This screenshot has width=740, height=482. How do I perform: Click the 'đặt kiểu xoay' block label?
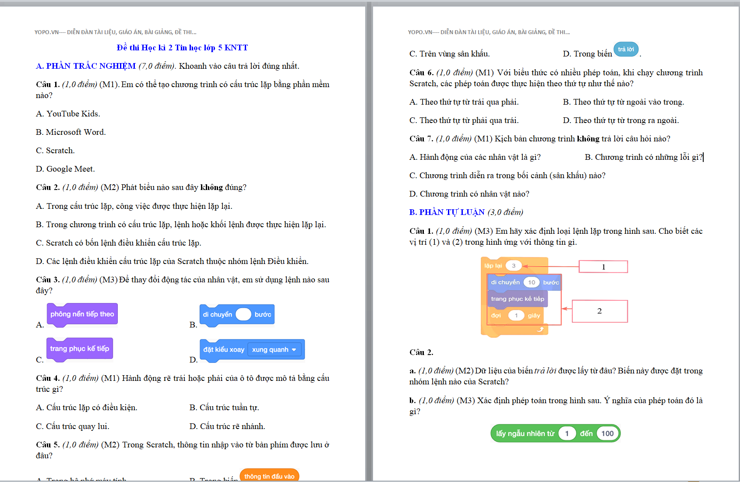tap(224, 349)
